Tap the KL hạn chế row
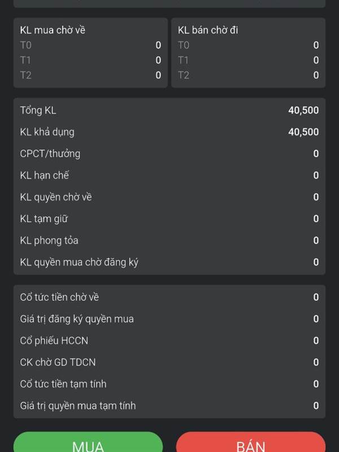The image size is (339, 452). pos(169,175)
